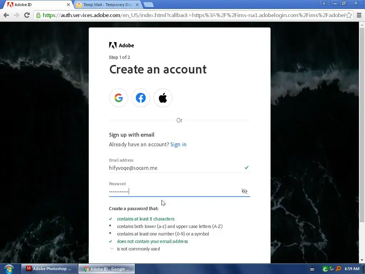Click the page vertical scrollbar

[x=362, y=125]
